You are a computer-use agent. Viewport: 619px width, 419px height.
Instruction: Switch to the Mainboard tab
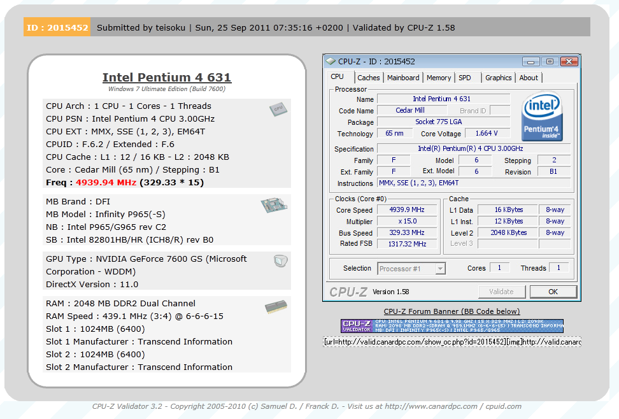[x=403, y=78]
